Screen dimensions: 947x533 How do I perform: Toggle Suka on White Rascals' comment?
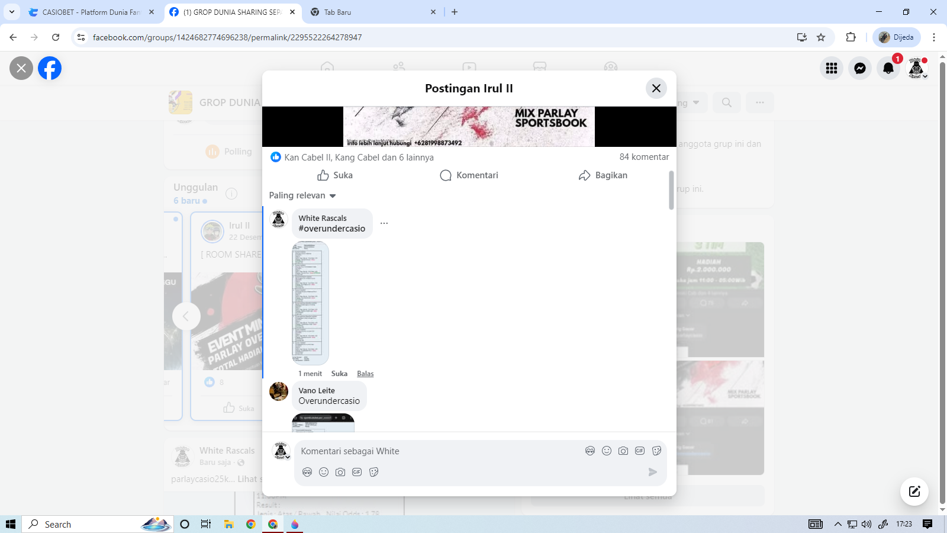339,374
